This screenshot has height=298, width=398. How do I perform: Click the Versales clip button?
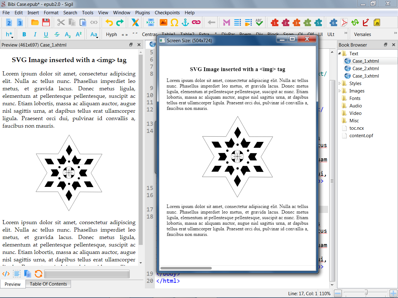coord(362,34)
